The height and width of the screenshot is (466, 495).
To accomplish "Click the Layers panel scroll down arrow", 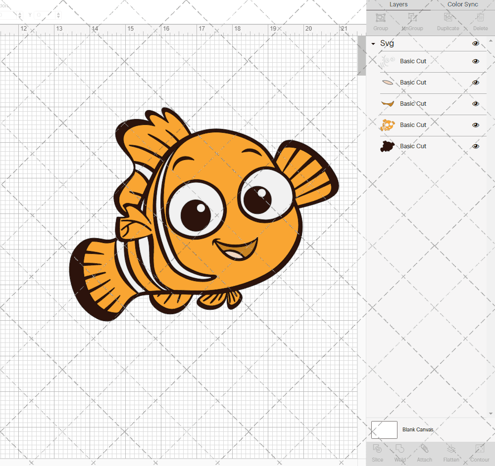I will click(490, 414).
